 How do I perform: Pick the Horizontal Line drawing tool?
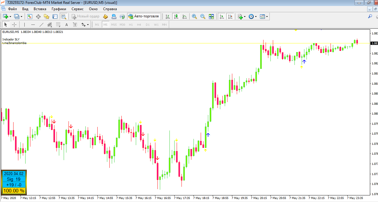(33, 25)
